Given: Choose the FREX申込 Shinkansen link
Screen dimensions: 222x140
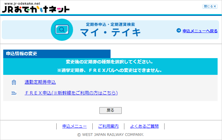Looking at the screenshot, I should click(71, 93).
